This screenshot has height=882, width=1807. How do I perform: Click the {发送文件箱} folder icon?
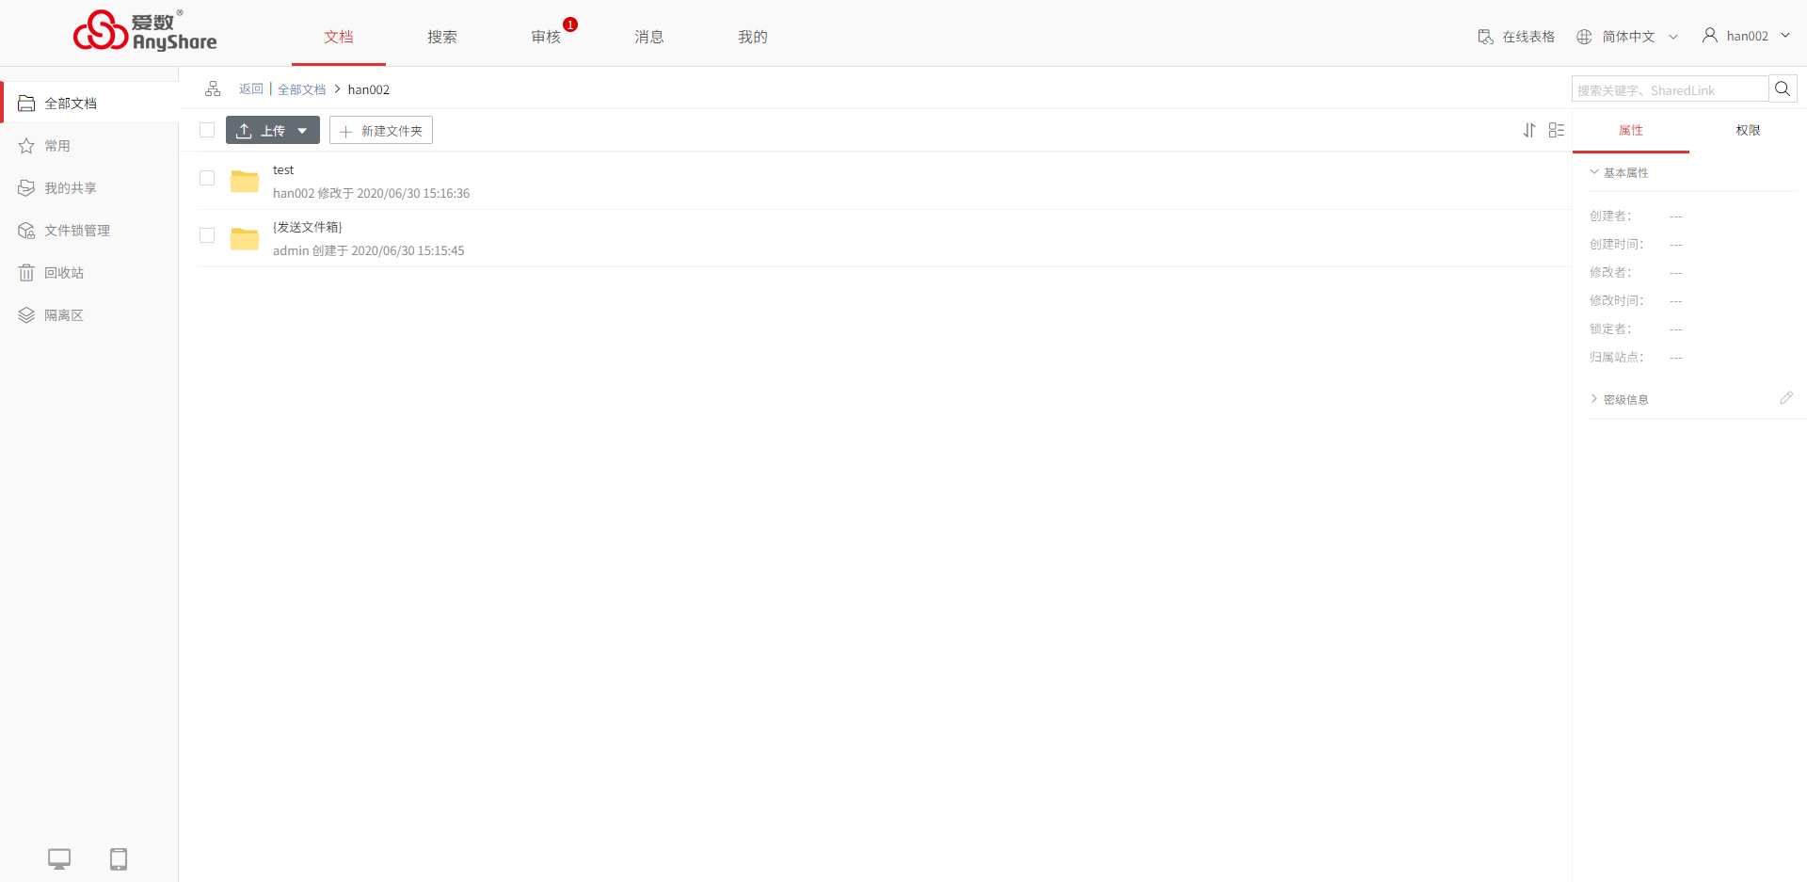pos(245,238)
